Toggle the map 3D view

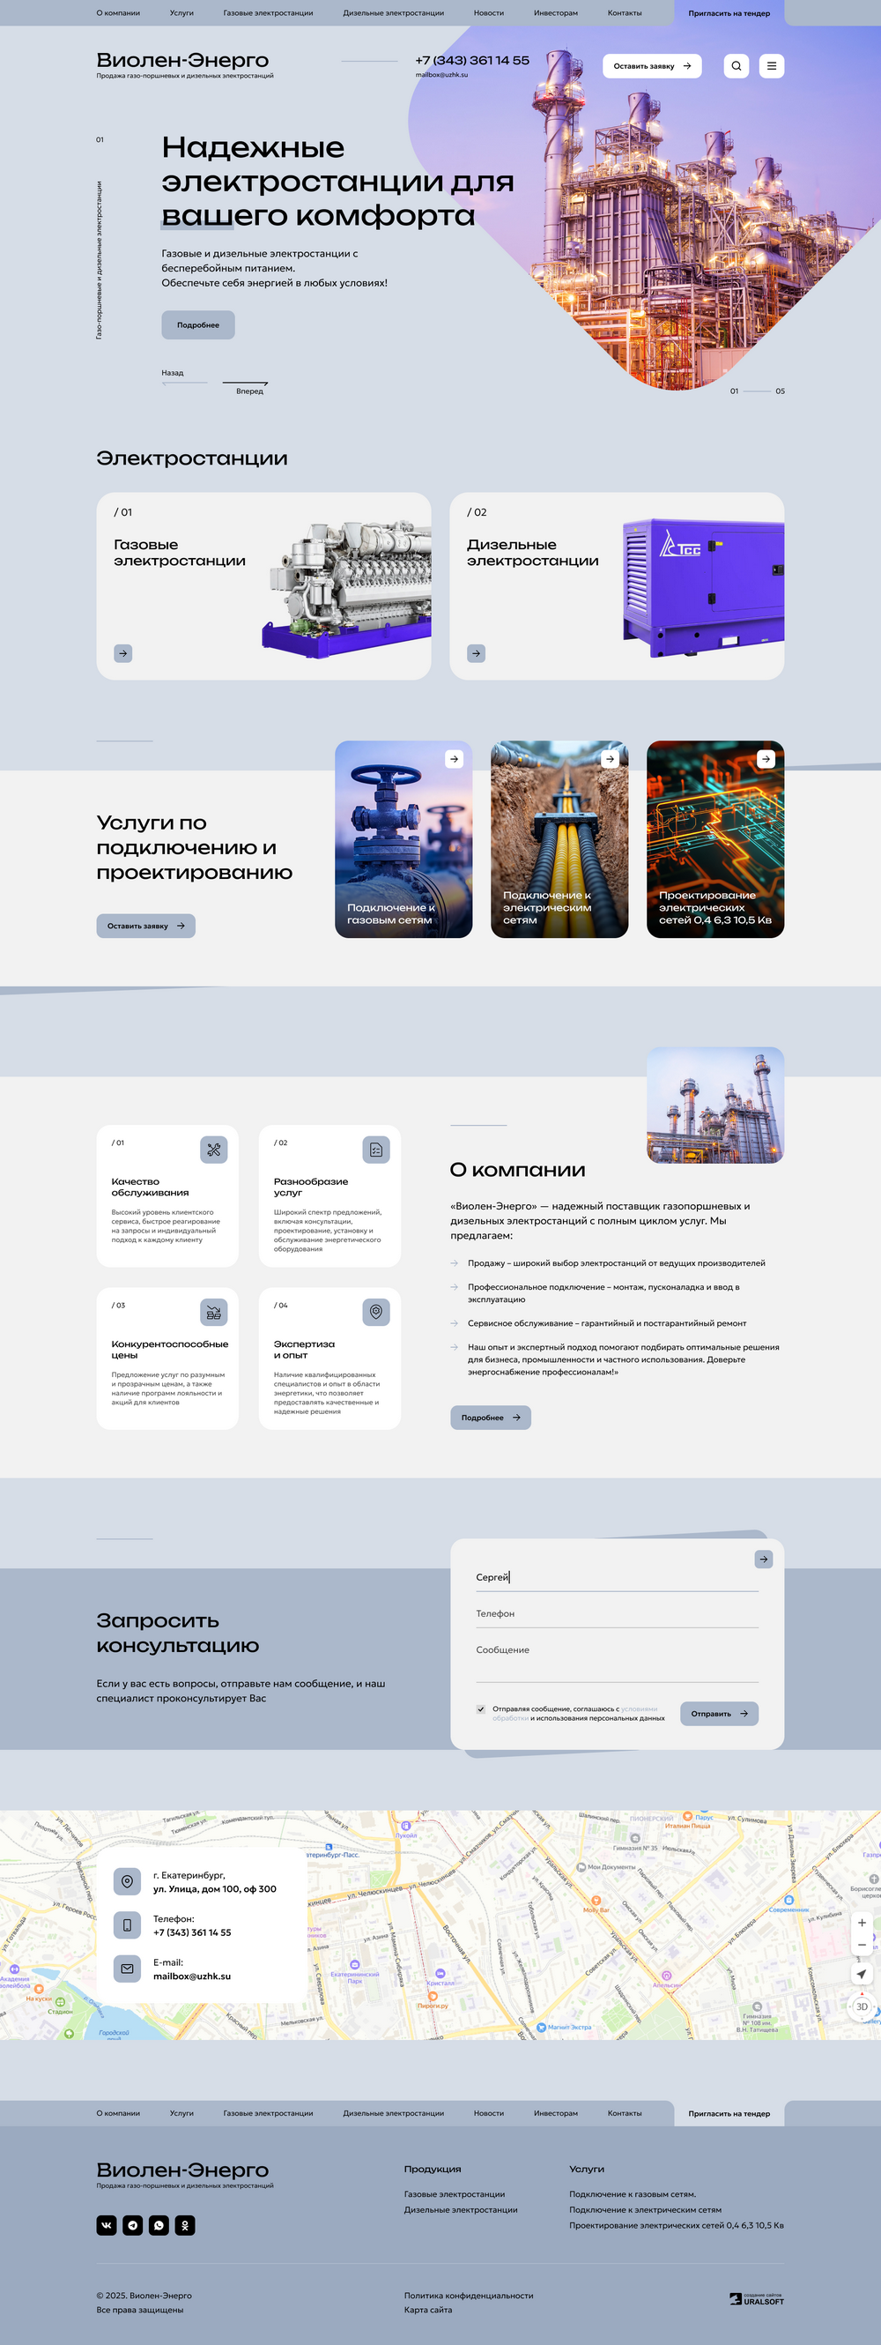coord(861,2006)
